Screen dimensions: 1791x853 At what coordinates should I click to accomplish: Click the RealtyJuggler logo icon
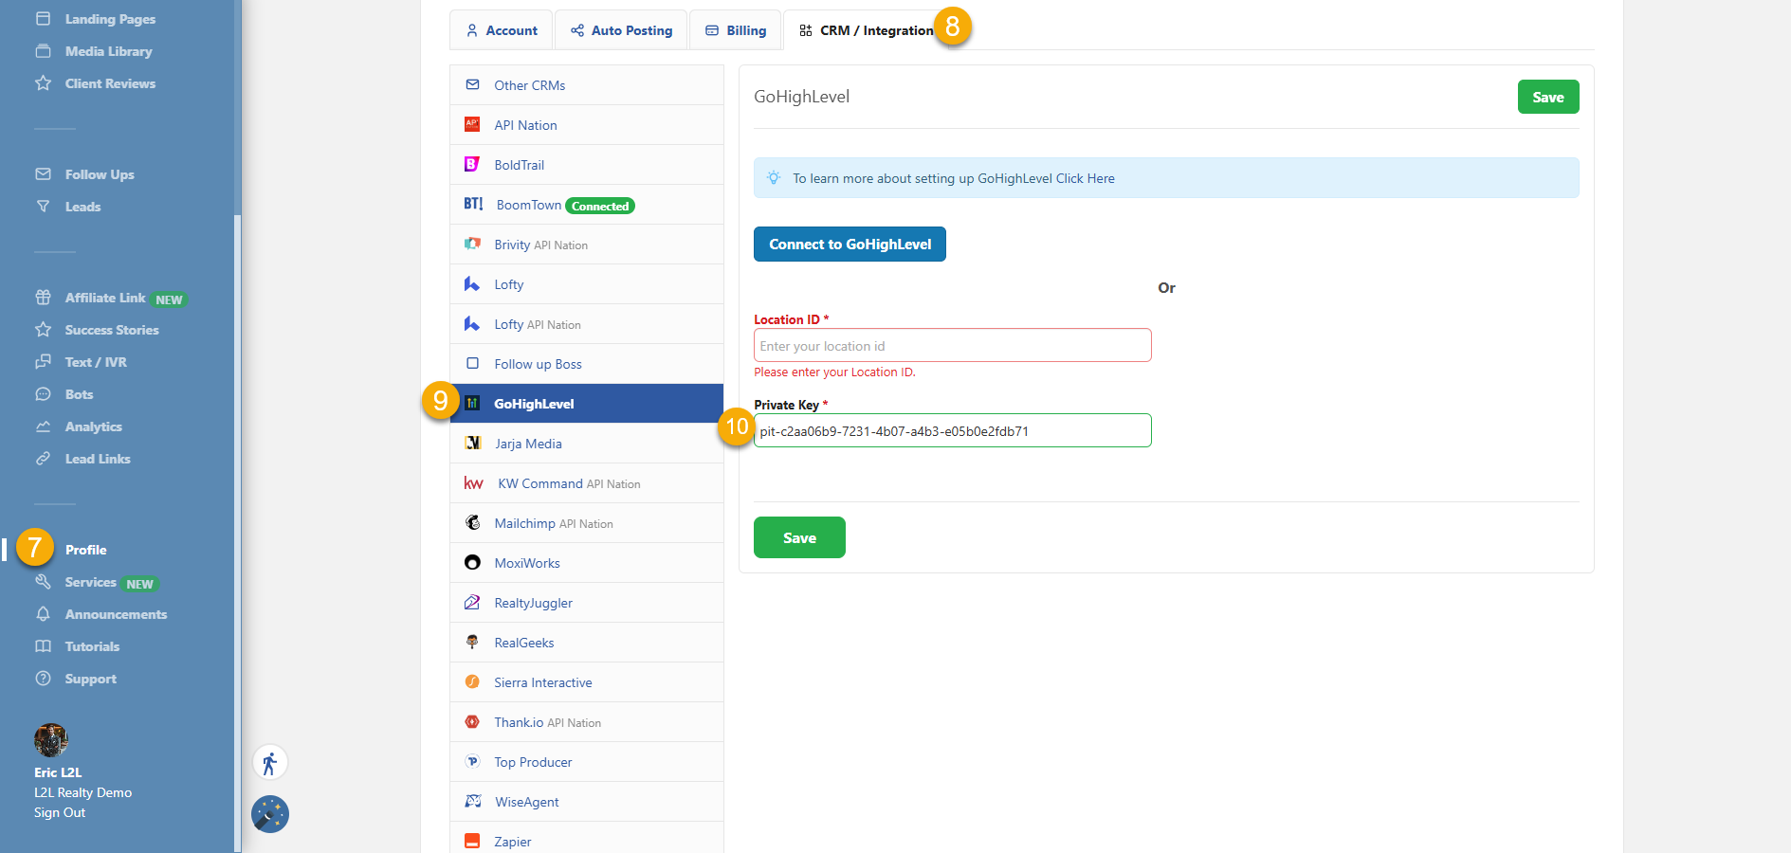[472, 602]
